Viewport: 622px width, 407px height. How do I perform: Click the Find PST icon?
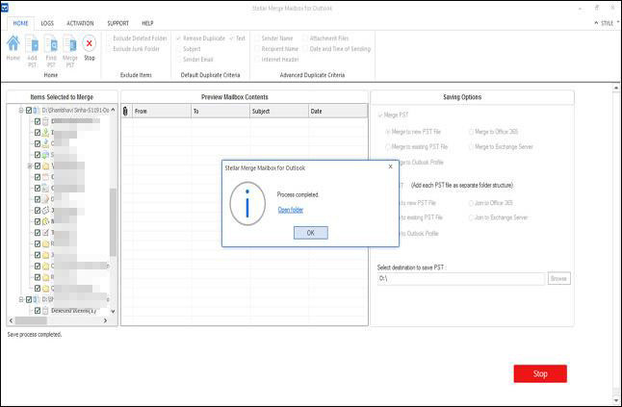coord(51,42)
